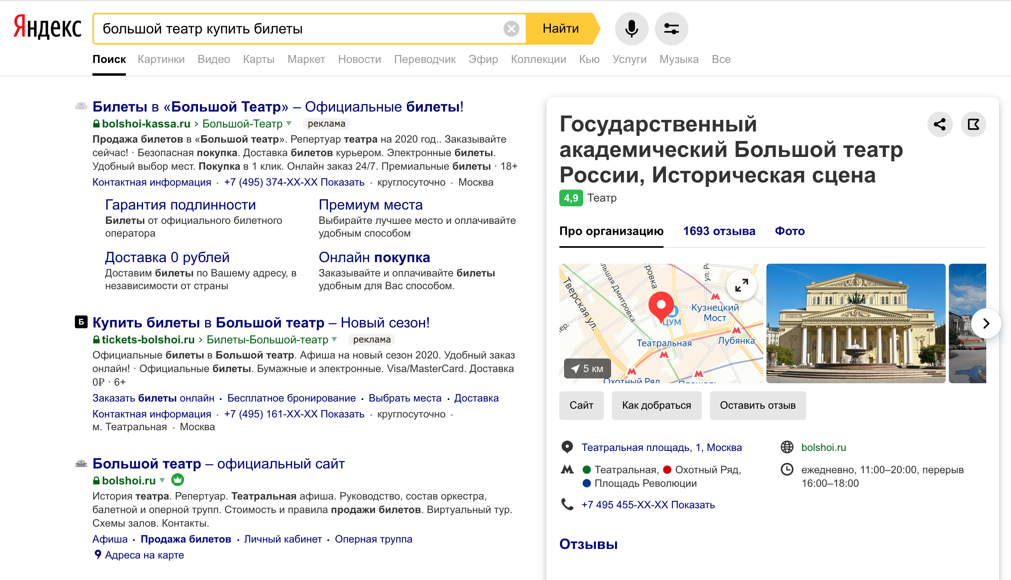Click the map pin icon beside Адреса на карте
The image size is (1011, 580).
coord(98,555)
